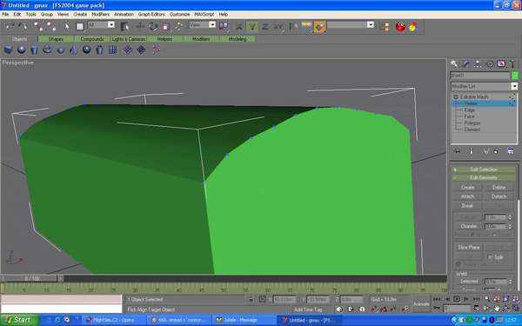This screenshot has height=326, width=522.
Task: Expand the Edit Selection rollout
Action: [x=484, y=170]
